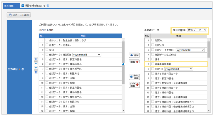This screenshot has width=214, height=116.
Task: Check 仕訳データ: 借方：補助科目名 checkbox
Action: (x=47, y=64)
